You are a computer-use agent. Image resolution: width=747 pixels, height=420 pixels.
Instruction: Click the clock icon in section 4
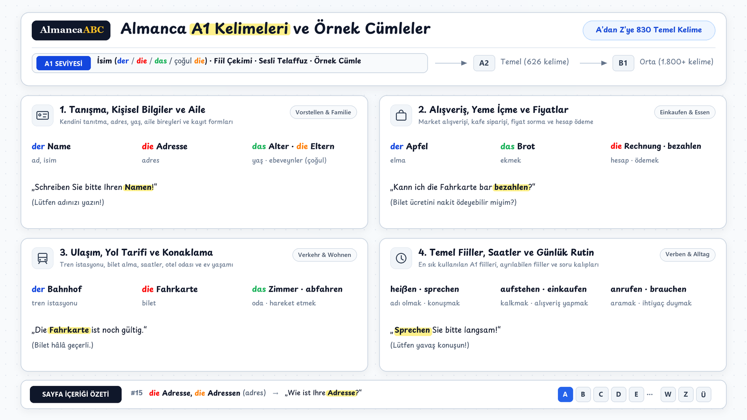tap(401, 258)
